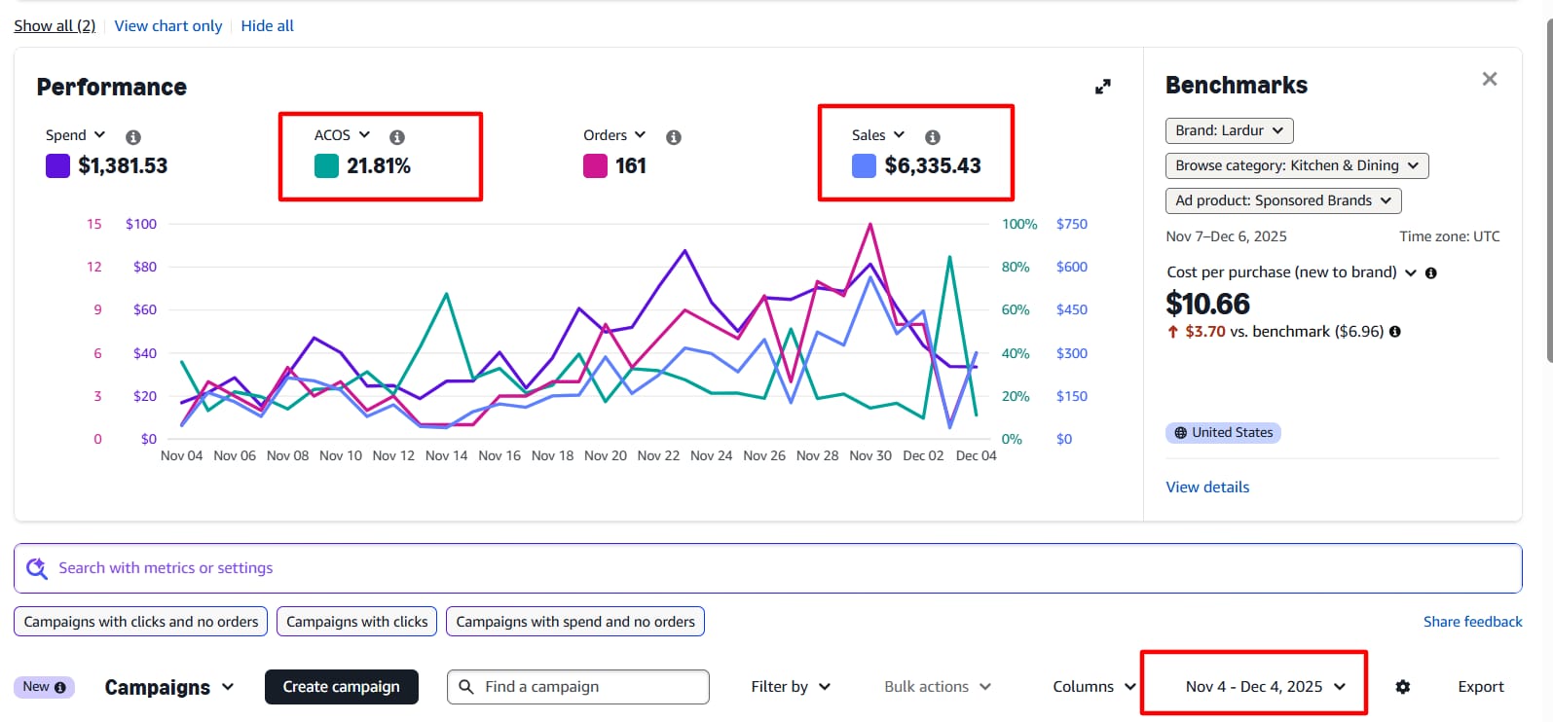Click the info icon next to Spend
Screen dimensions: 1553x722
[133, 137]
